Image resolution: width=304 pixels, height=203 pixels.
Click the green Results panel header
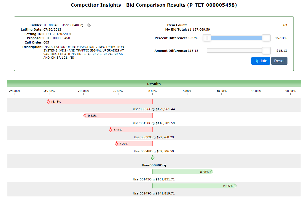click(154, 84)
